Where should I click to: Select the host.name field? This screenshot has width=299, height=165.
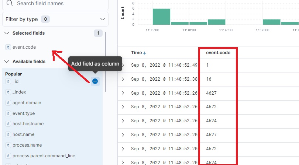(x=23, y=134)
